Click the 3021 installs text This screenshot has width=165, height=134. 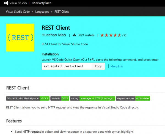pyautogui.click(x=86, y=35)
